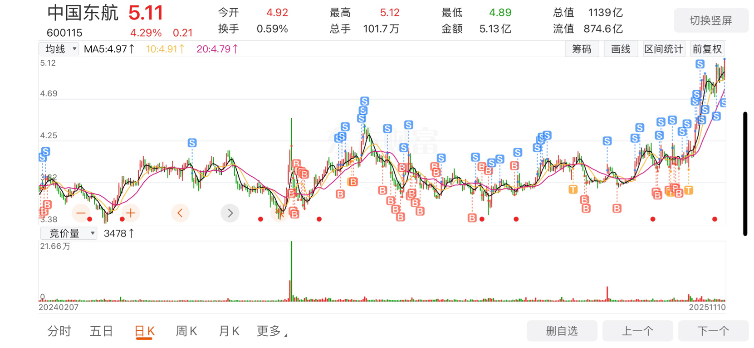This screenshot has width=754, height=348.
Task: Click 金额 5.13亿 value
Action: click(x=495, y=29)
